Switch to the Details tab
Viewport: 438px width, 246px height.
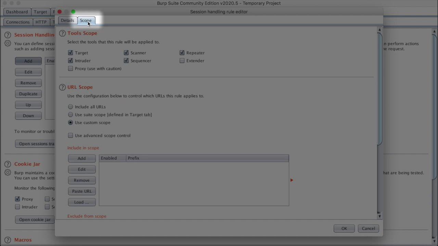coord(67,20)
